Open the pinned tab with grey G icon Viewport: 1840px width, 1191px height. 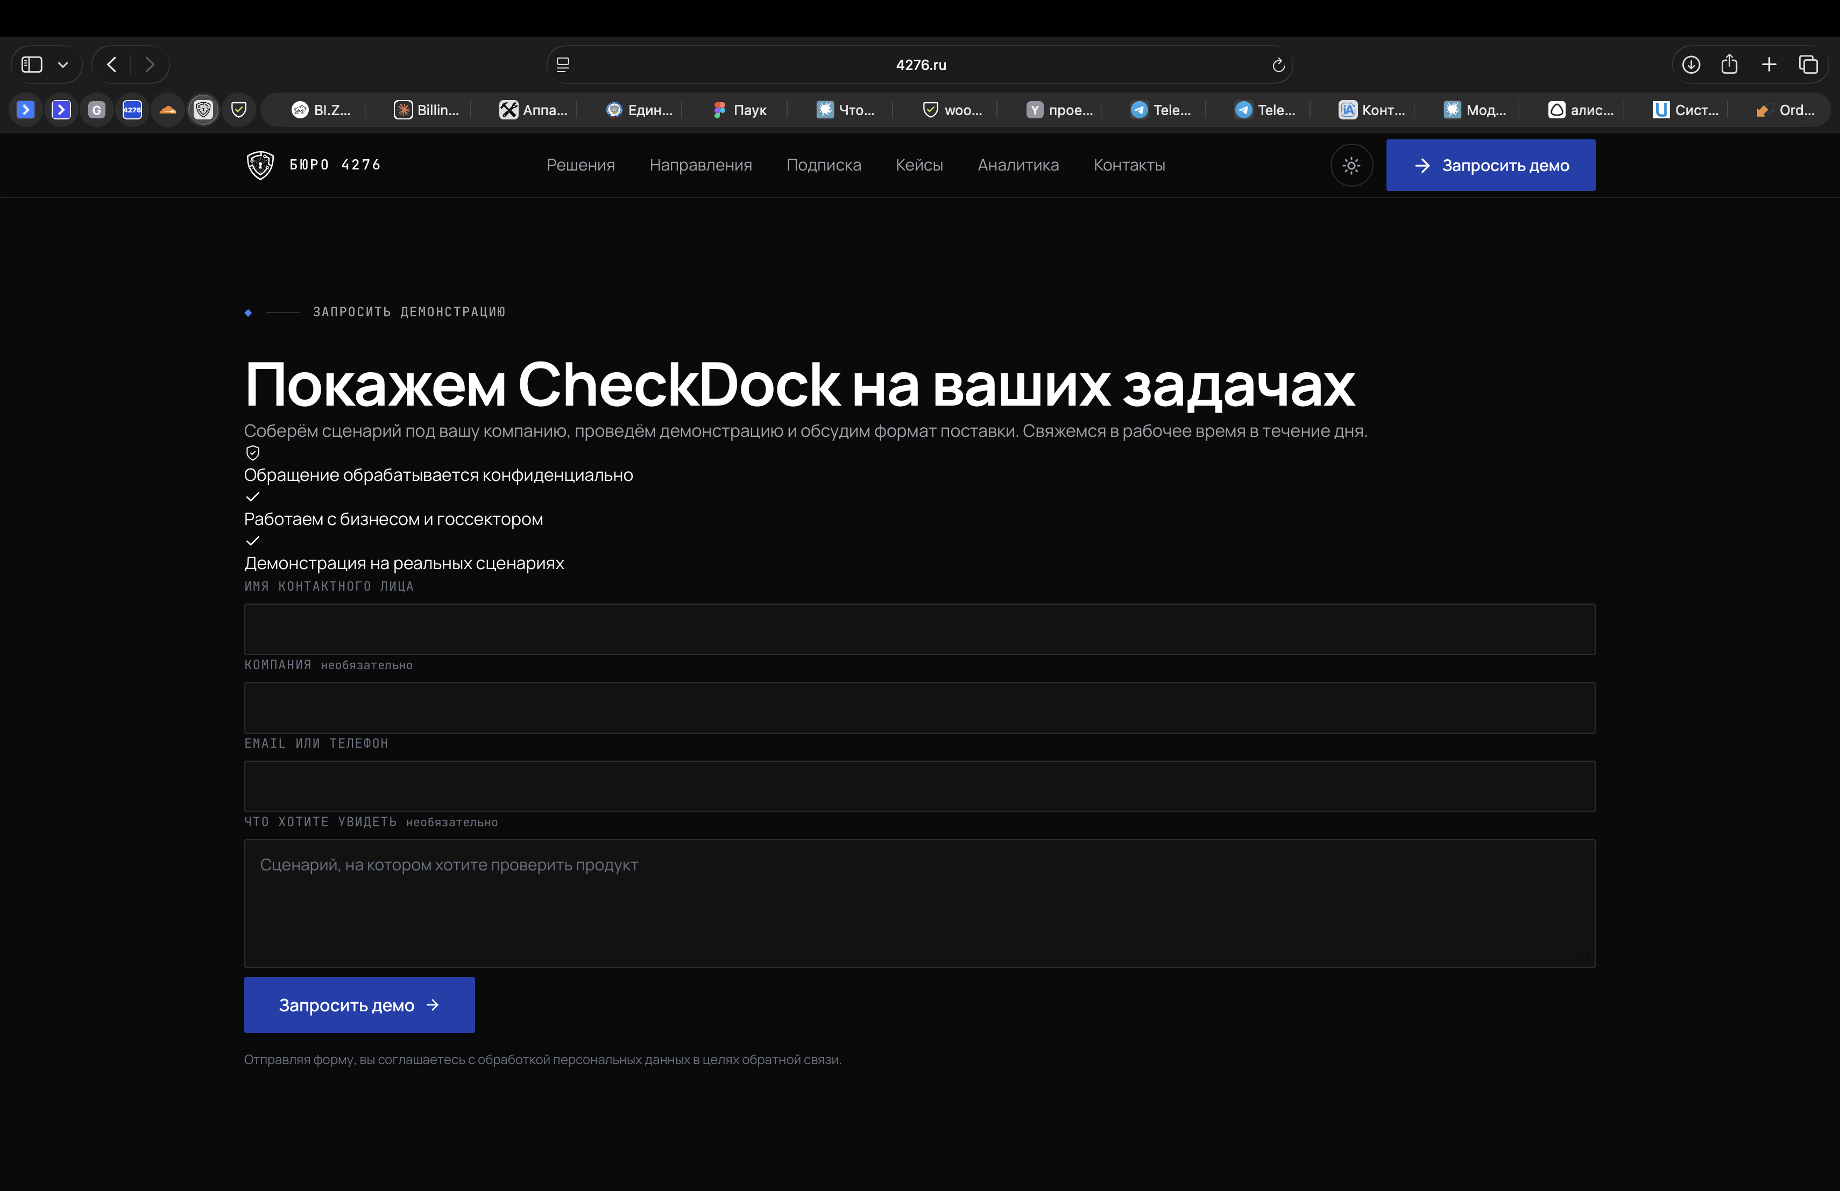(97, 110)
